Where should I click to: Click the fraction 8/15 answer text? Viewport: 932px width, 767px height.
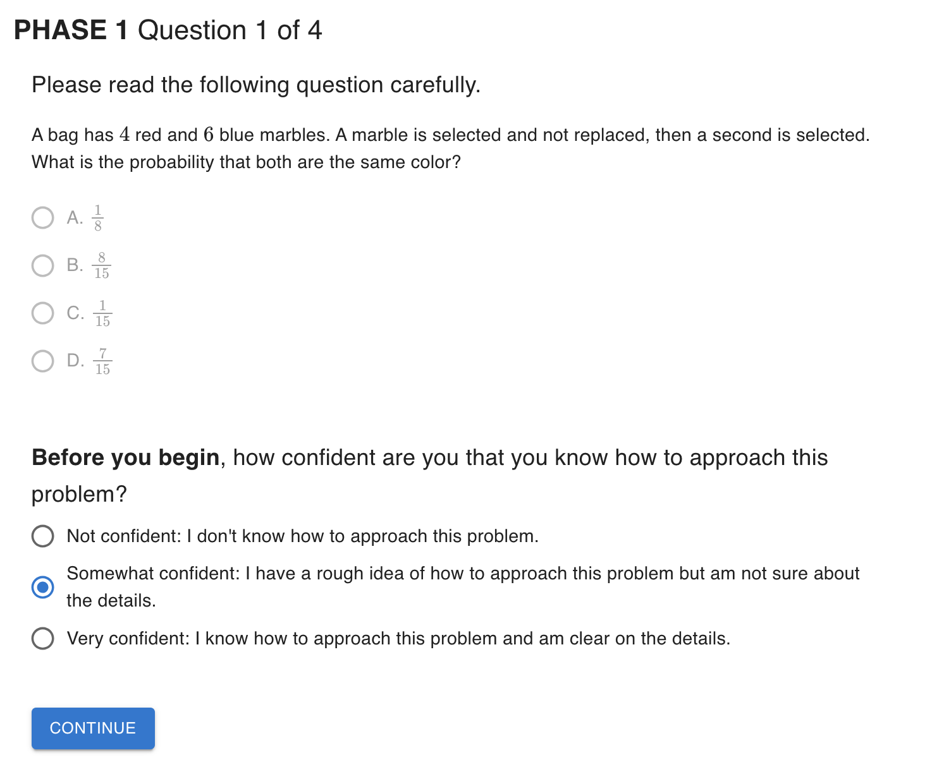(102, 265)
